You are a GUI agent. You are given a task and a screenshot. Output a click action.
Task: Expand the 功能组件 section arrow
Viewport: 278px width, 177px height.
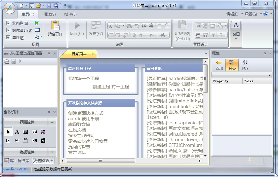click(52, 152)
